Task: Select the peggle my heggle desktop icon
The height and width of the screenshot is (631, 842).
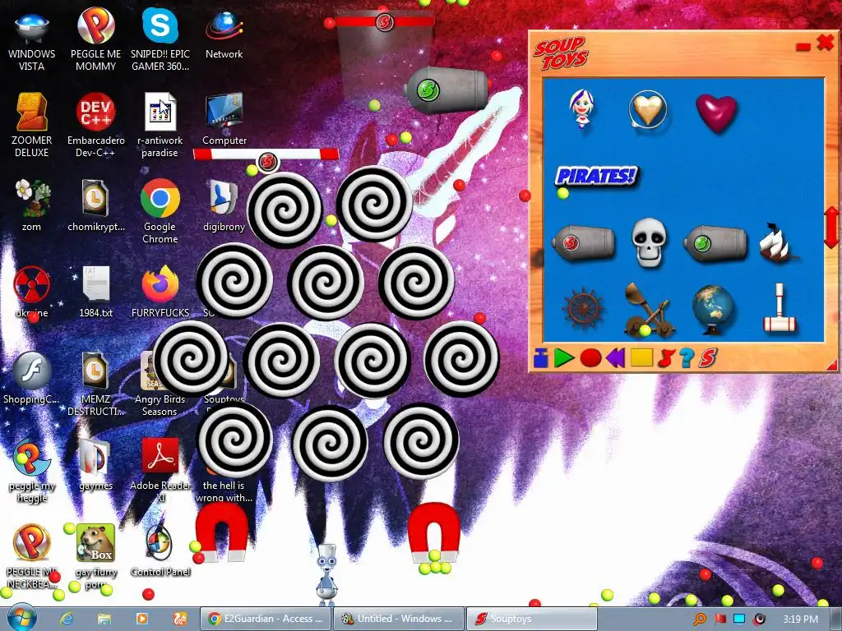Action: pos(32,470)
